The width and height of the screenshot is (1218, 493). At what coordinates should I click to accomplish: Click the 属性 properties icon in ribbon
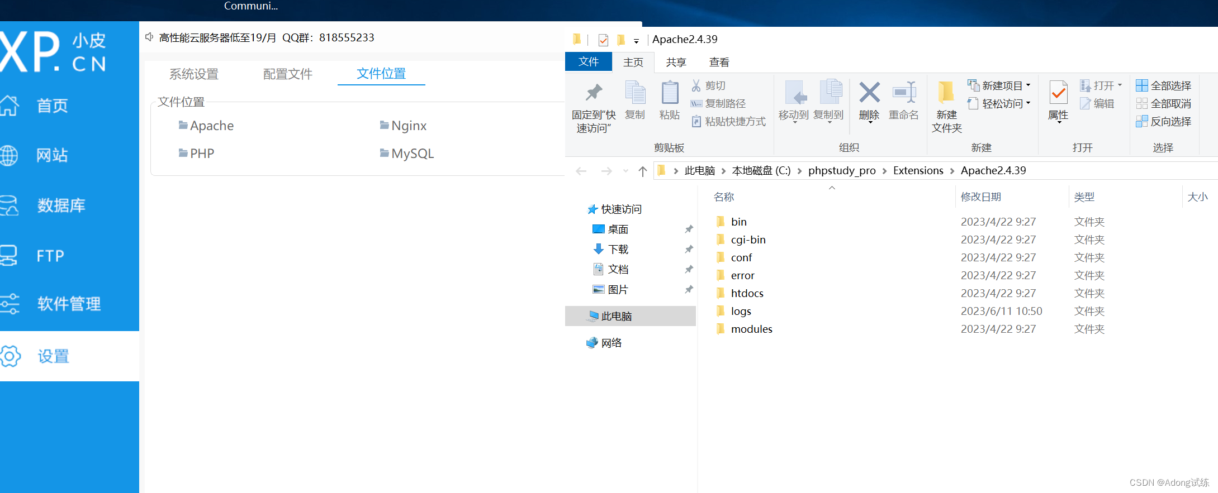pos(1058,93)
